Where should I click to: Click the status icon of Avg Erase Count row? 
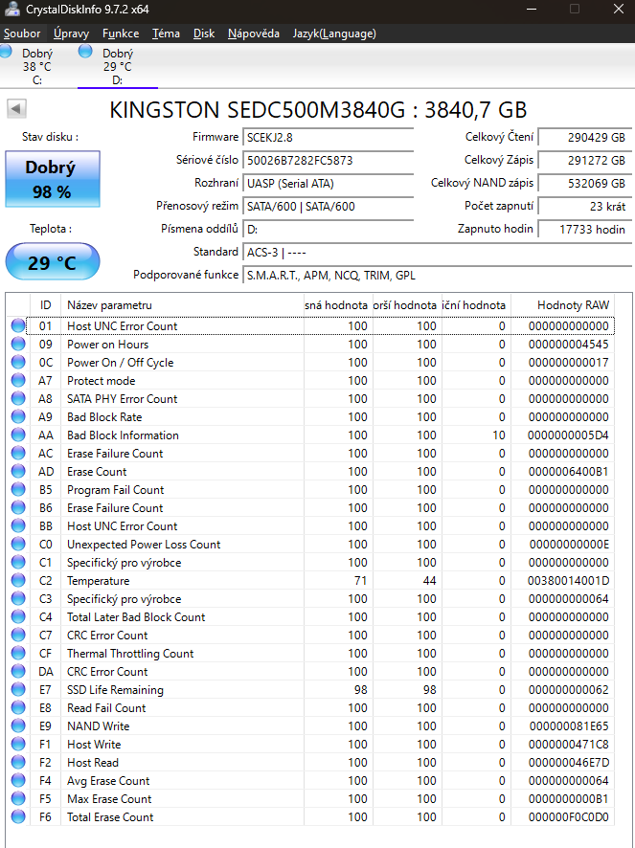(x=18, y=780)
